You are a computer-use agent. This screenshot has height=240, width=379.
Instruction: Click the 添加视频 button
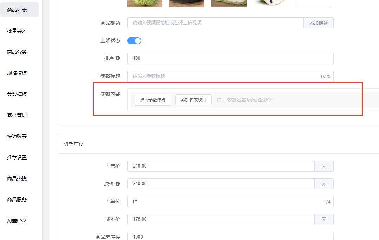tap(319, 23)
